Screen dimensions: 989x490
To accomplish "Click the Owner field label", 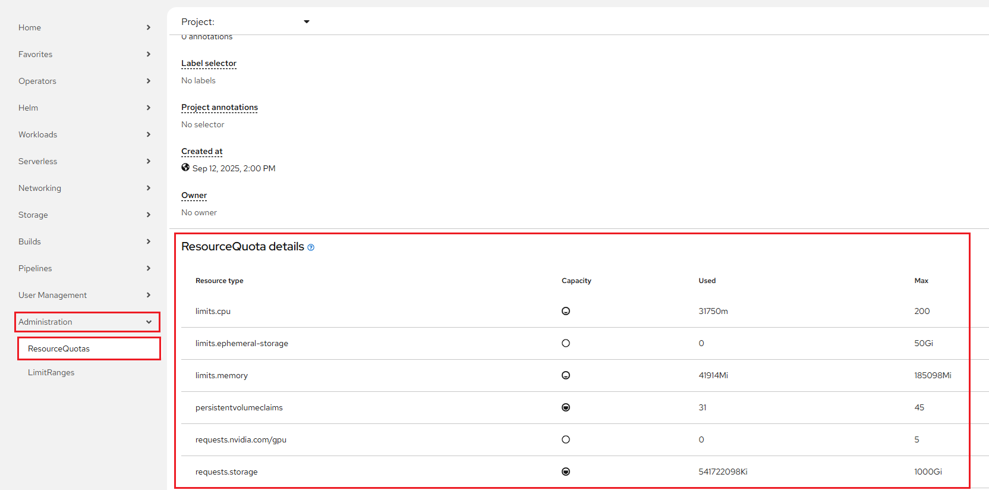I will point(194,195).
